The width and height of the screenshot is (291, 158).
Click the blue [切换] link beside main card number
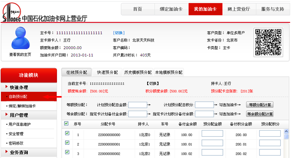pyautogui.click(x=119, y=33)
